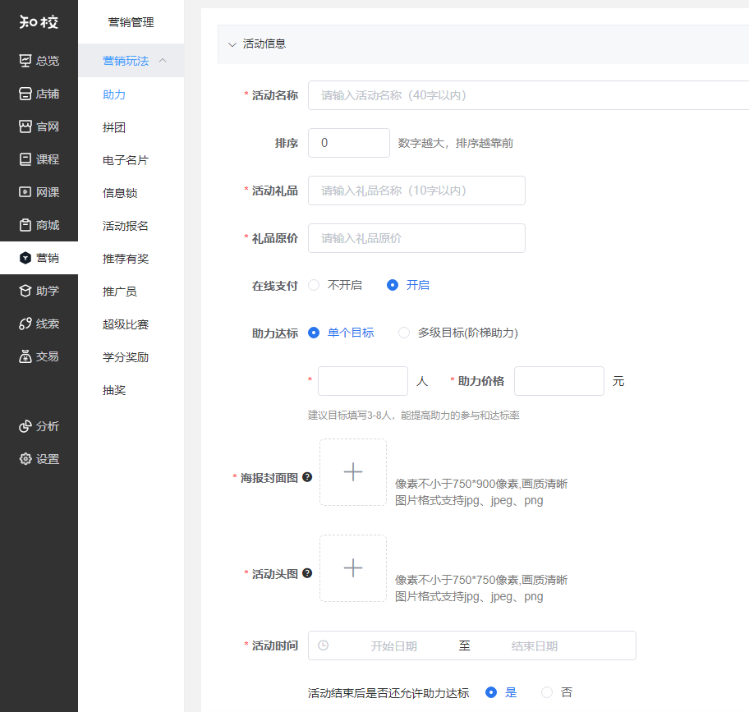The image size is (749, 712).
Task: Focus the 活动名称 input field
Action: [528, 95]
